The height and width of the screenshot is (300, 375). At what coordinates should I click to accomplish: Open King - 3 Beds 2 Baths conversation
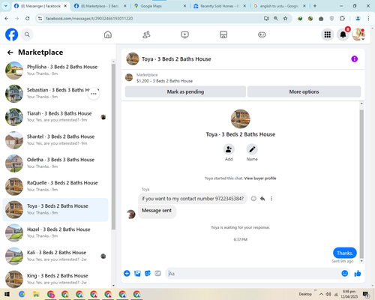tap(55, 279)
